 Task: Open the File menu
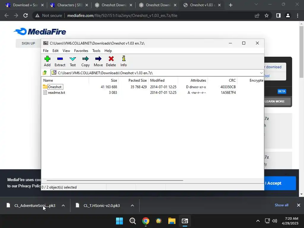coord(46,50)
